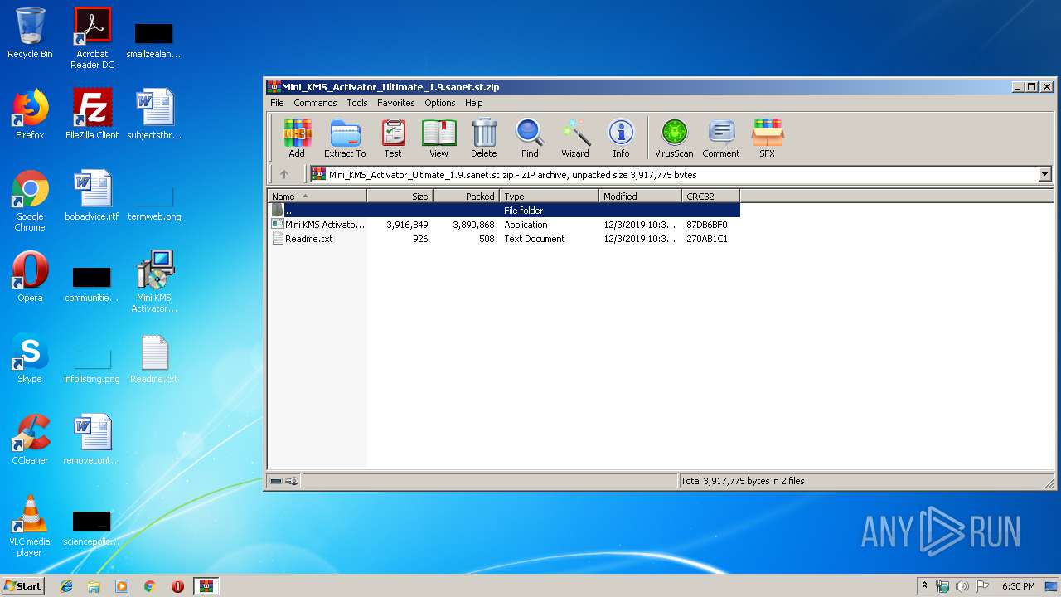The image size is (1061, 597).
Task: Click the SFX toolbar icon
Action: click(768, 138)
